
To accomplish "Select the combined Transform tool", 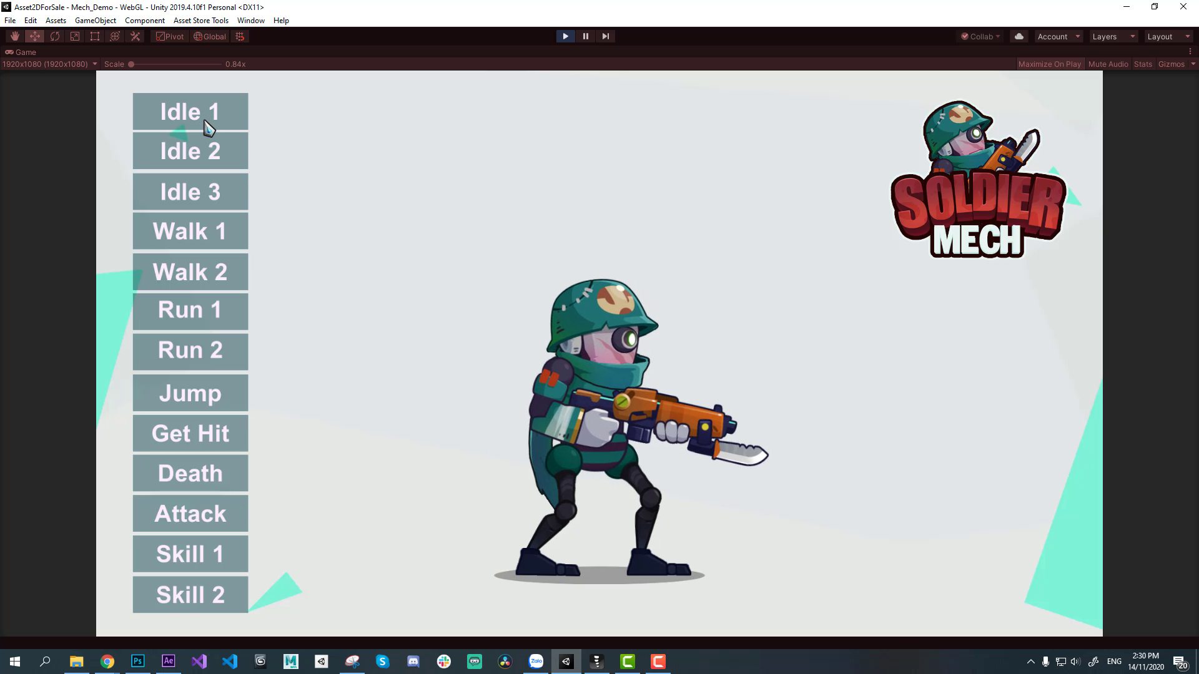I will coord(115,36).
